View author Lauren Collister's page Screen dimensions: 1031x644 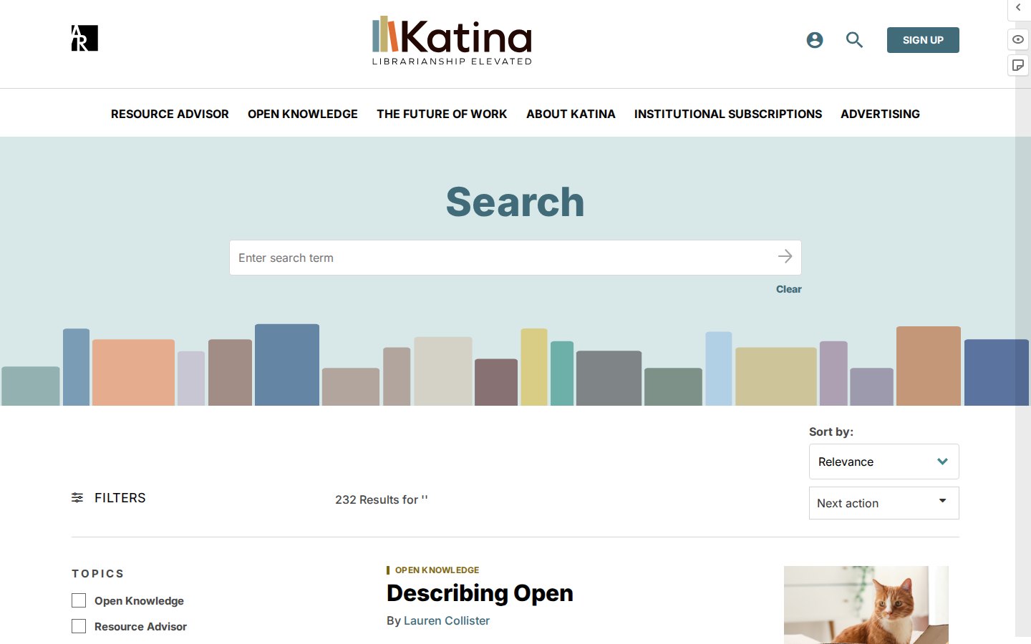(x=447, y=620)
